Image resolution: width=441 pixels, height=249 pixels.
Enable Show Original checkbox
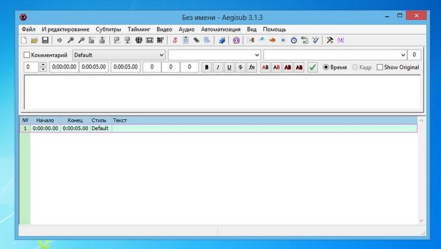point(380,67)
